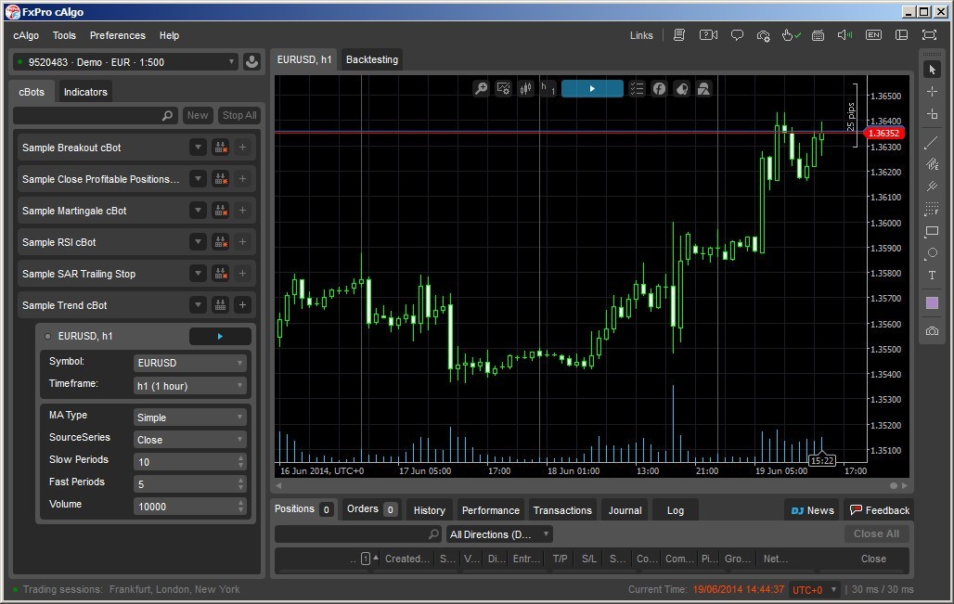Open the Preferences menu
954x604 pixels.
click(x=117, y=35)
